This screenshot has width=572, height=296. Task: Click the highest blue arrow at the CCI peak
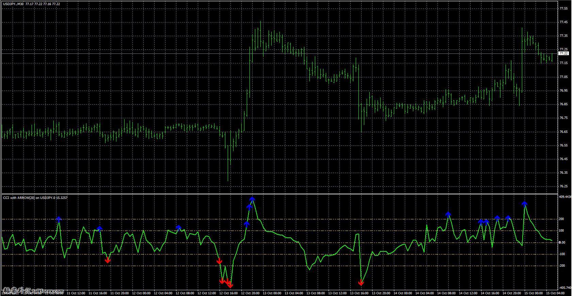pos(252,199)
